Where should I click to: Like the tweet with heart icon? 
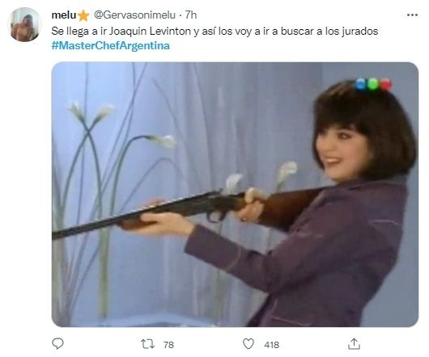pos(248,344)
